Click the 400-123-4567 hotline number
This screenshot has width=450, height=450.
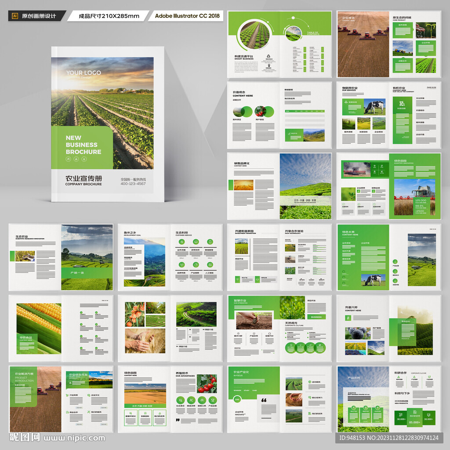pos(133,184)
